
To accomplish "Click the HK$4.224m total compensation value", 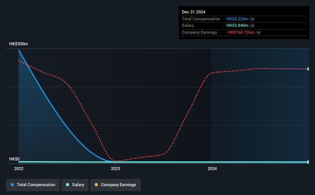I will pos(237,19).
